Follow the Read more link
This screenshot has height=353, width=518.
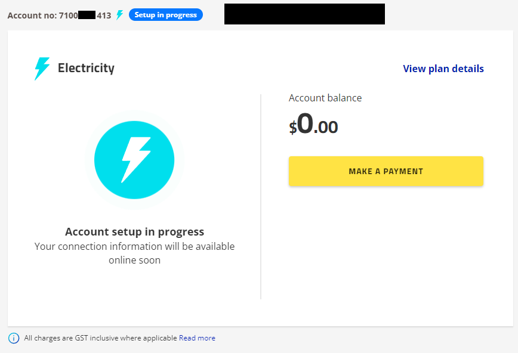197,338
